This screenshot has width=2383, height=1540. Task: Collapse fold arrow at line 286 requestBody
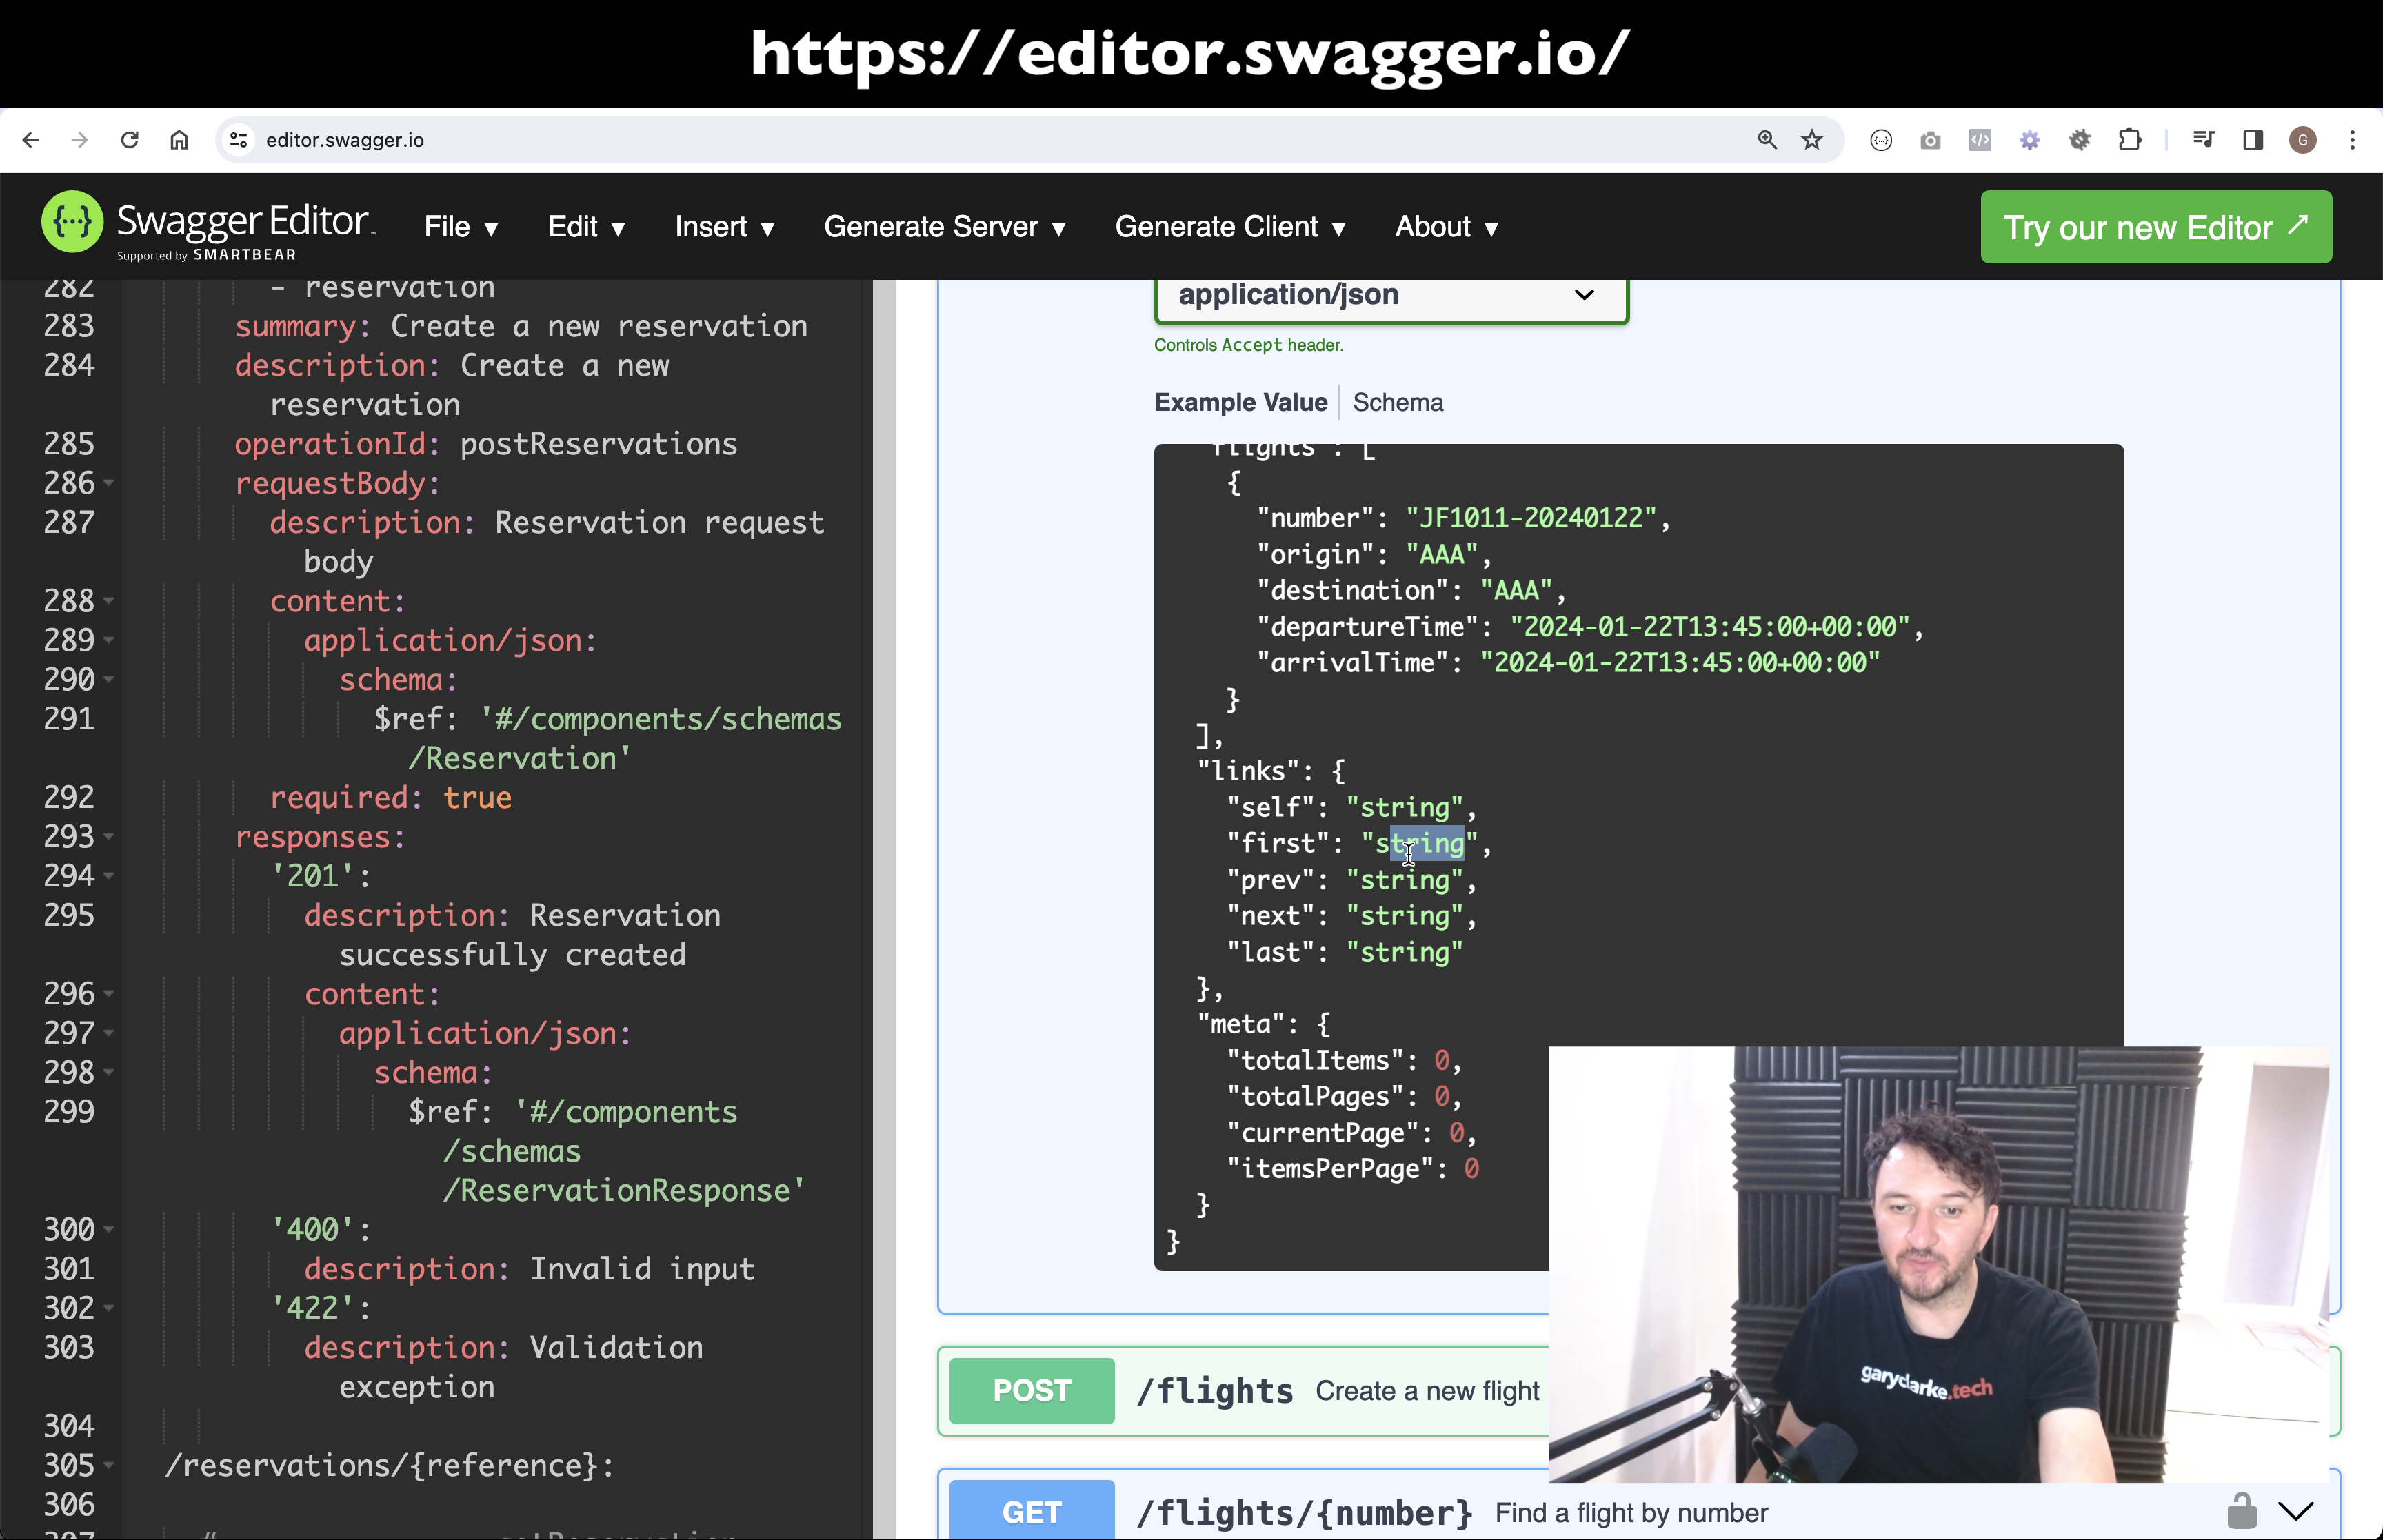point(109,483)
